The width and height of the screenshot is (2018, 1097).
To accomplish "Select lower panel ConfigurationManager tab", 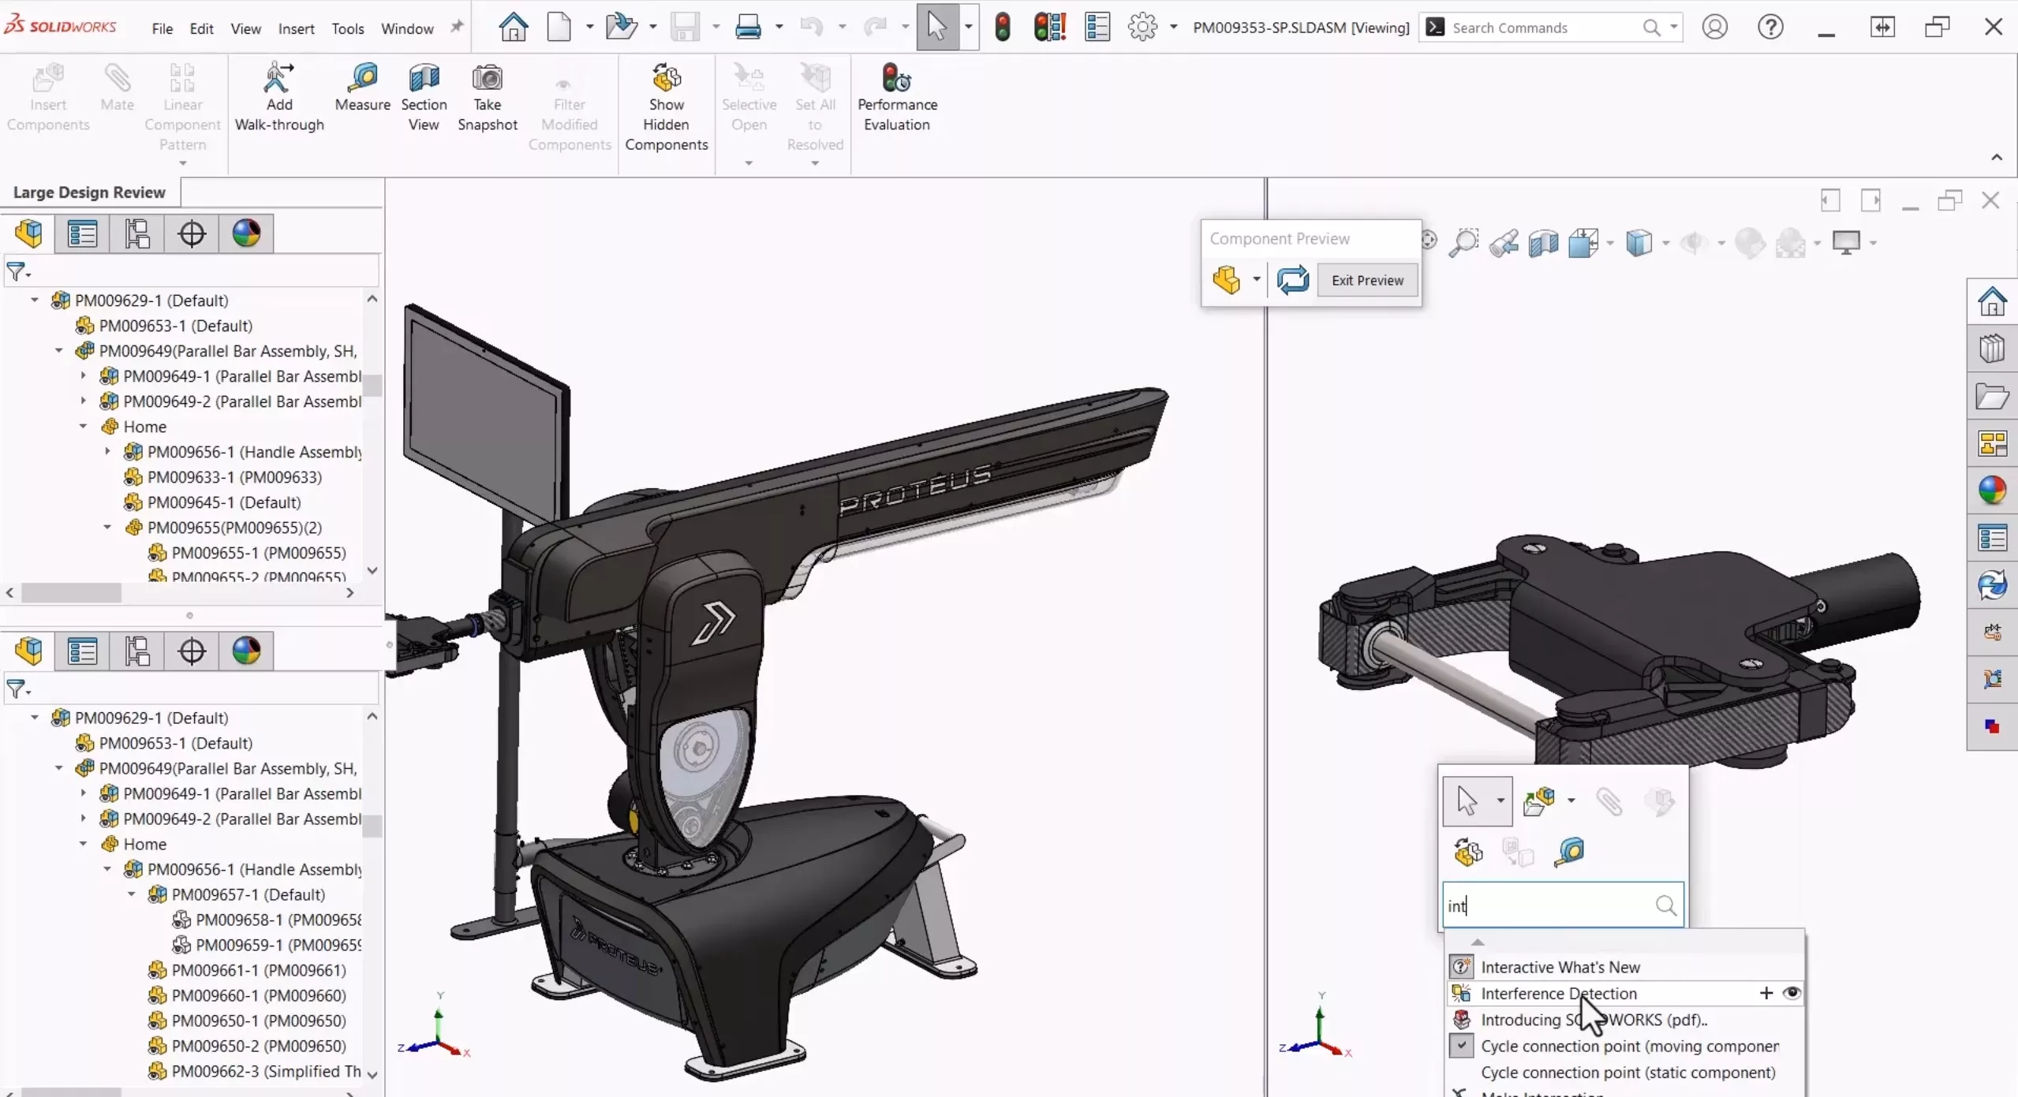I will tap(137, 651).
